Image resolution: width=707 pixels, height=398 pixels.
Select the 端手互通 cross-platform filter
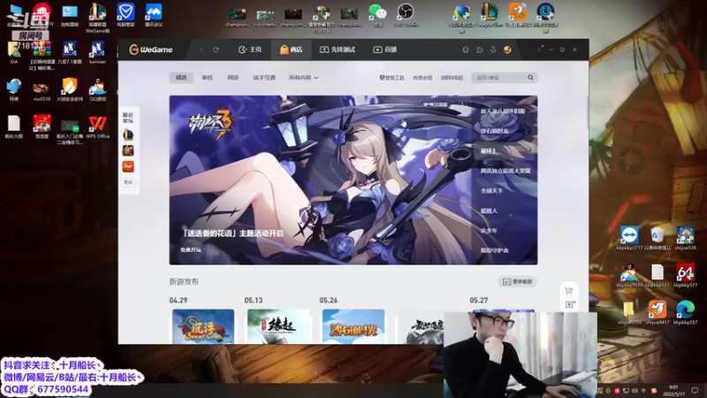264,78
